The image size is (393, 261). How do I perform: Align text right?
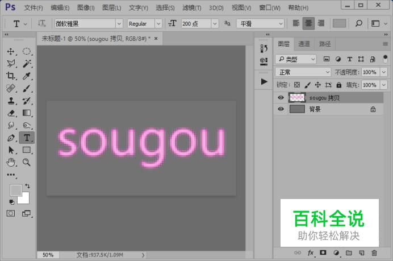coord(321,23)
